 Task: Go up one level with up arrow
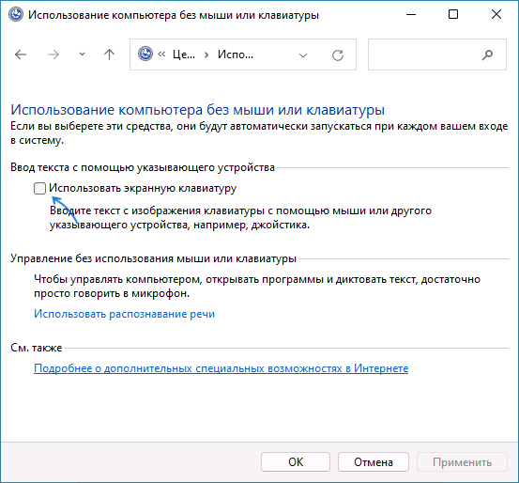point(109,55)
